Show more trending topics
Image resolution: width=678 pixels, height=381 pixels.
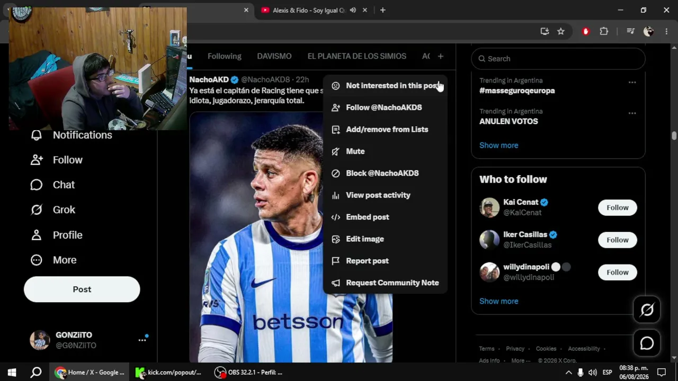(499, 146)
